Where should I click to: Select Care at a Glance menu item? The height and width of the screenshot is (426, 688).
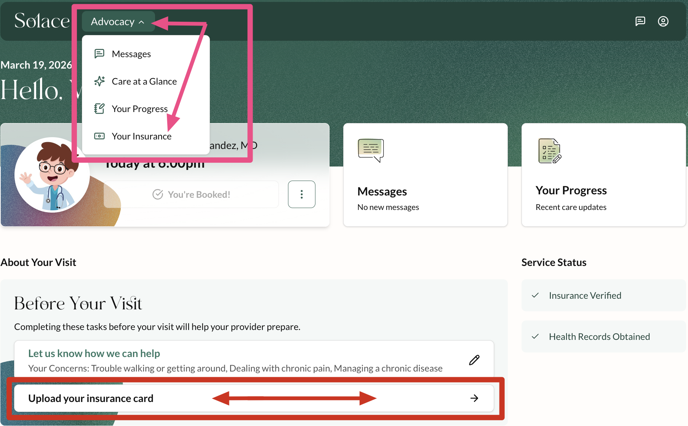pyautogui.click(x=144, y=82)
